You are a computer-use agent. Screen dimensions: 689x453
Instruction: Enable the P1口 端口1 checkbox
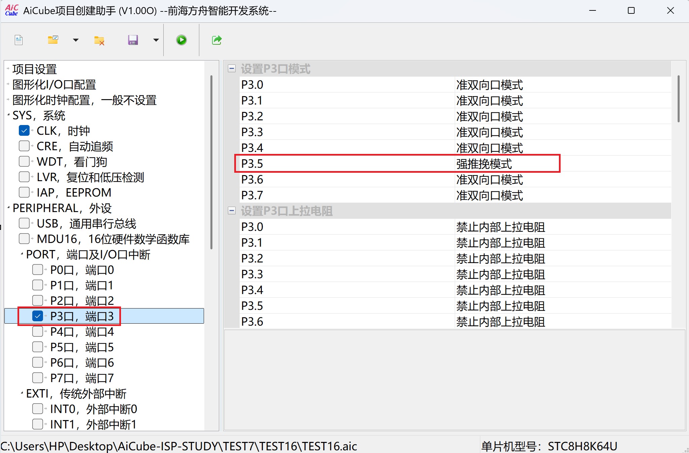(38, 285)
